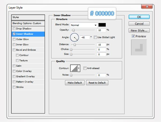Image resolution: width=161 pixels, height=122 pixels.
Task: Toggle Use Global Light checkbox
Action: tap(95, 37)
